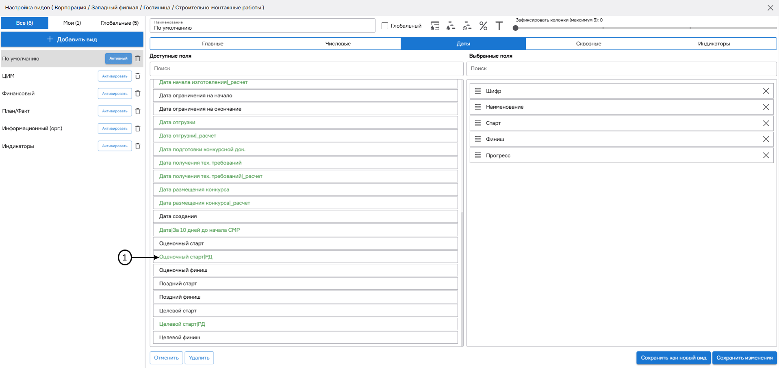779x368 pixels.
Task: Activate the План/Факт view
Action: [115, 111]
